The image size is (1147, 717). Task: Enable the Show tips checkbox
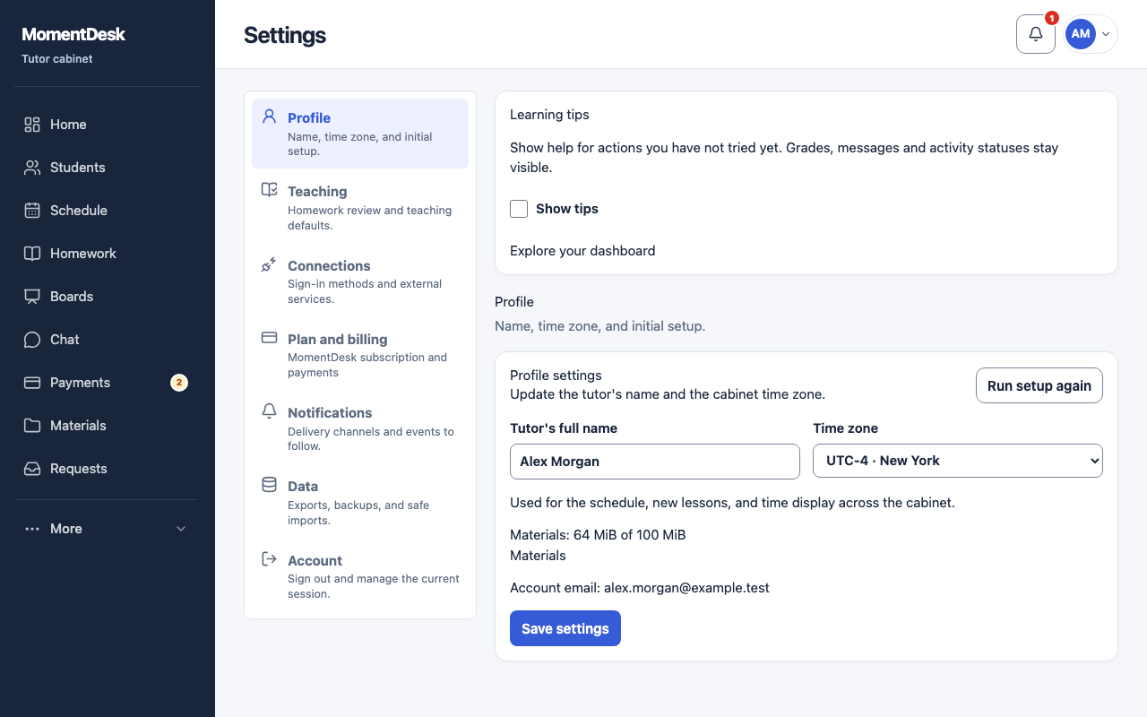pyautogui.click(x=519, y=209)
